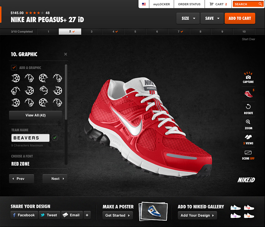View the shopping Cart
Image resolution: width=265 pixels, height=227 pixels.
point(218,4)
